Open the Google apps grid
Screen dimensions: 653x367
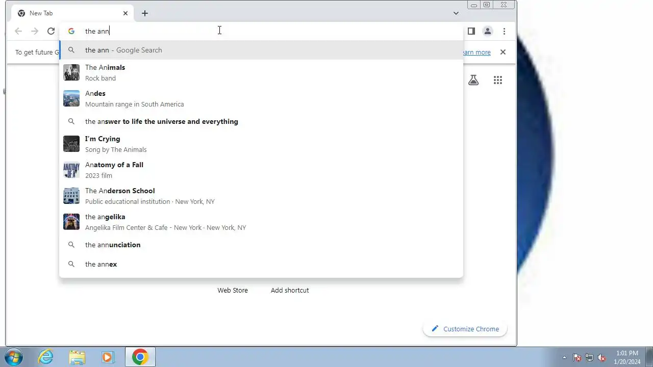pyautogui.click(x=498, y=80)
